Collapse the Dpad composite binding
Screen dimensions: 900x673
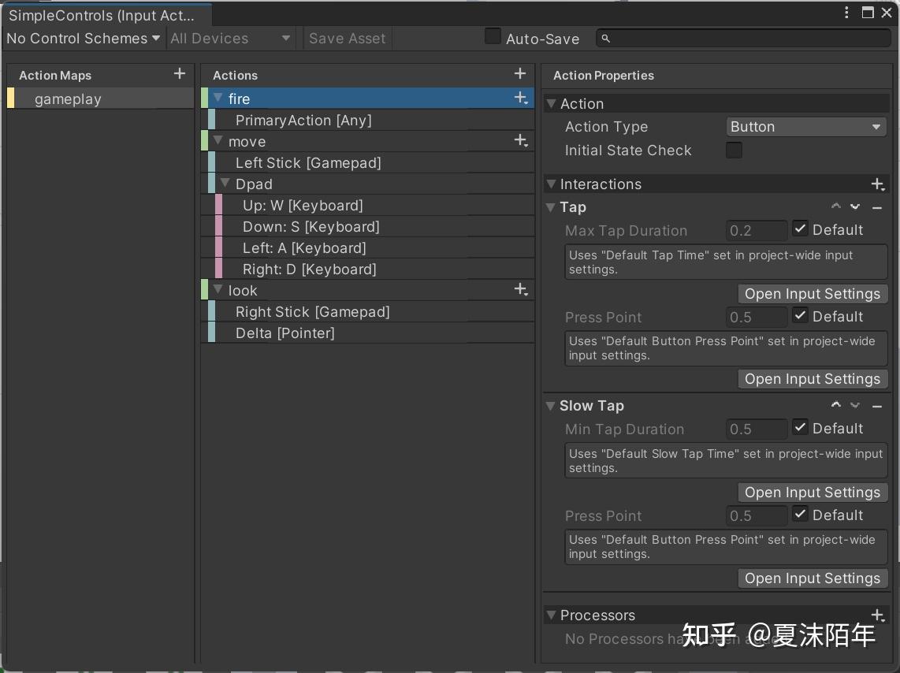click(225, 184)
